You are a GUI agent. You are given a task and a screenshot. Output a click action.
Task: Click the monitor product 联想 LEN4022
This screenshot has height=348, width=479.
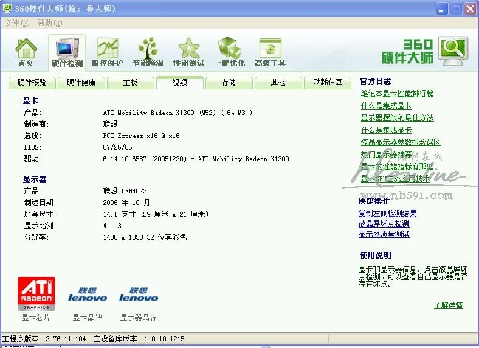125,191
